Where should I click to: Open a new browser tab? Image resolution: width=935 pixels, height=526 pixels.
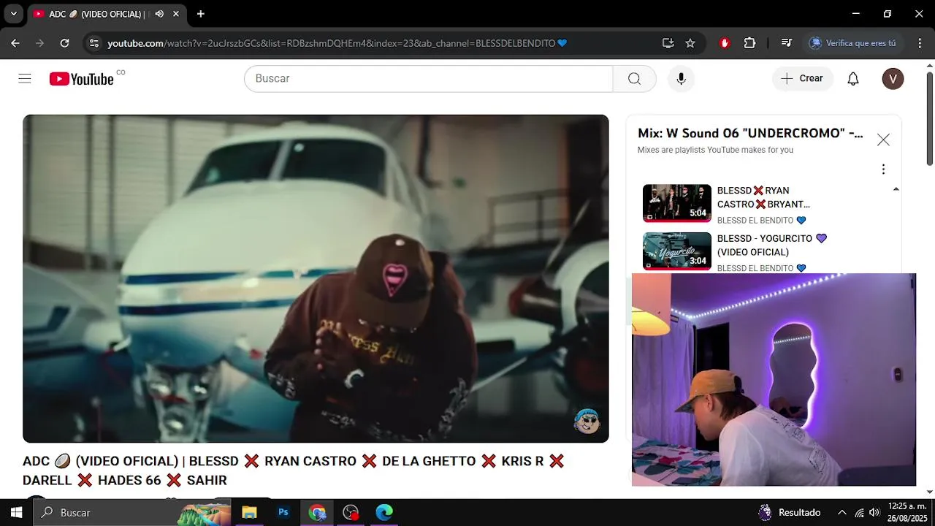[201, 14]
